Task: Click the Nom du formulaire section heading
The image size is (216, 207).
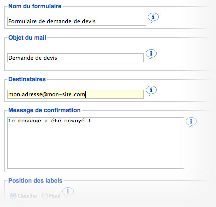Action: [35, 6]
